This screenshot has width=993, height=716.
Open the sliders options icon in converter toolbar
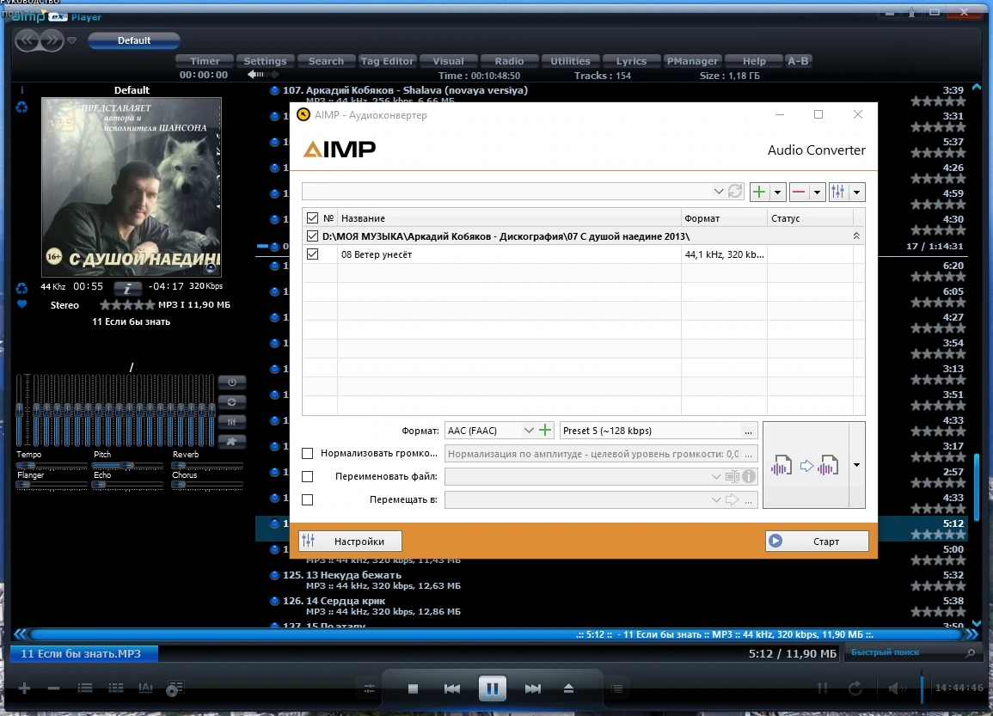coord(838,192)
